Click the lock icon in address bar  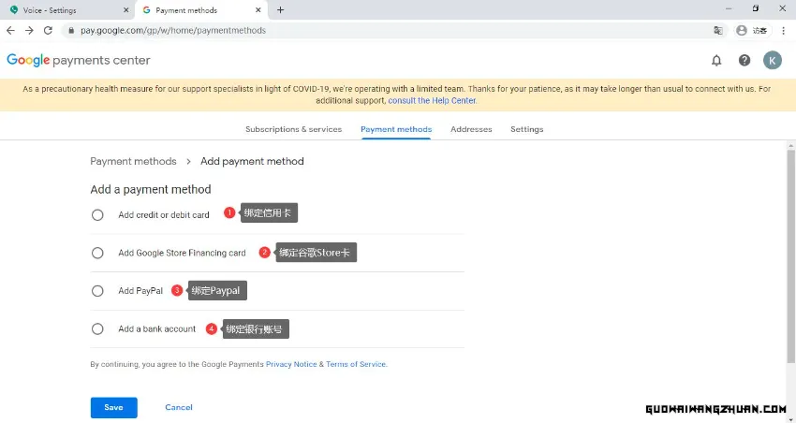tap(71, 31)
